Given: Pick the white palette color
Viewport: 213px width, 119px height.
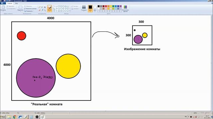Looking at the screenshot, I should coord(99,9).
